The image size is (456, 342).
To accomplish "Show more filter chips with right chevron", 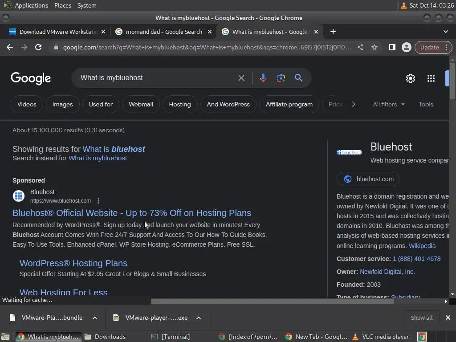I will point(353,104).
